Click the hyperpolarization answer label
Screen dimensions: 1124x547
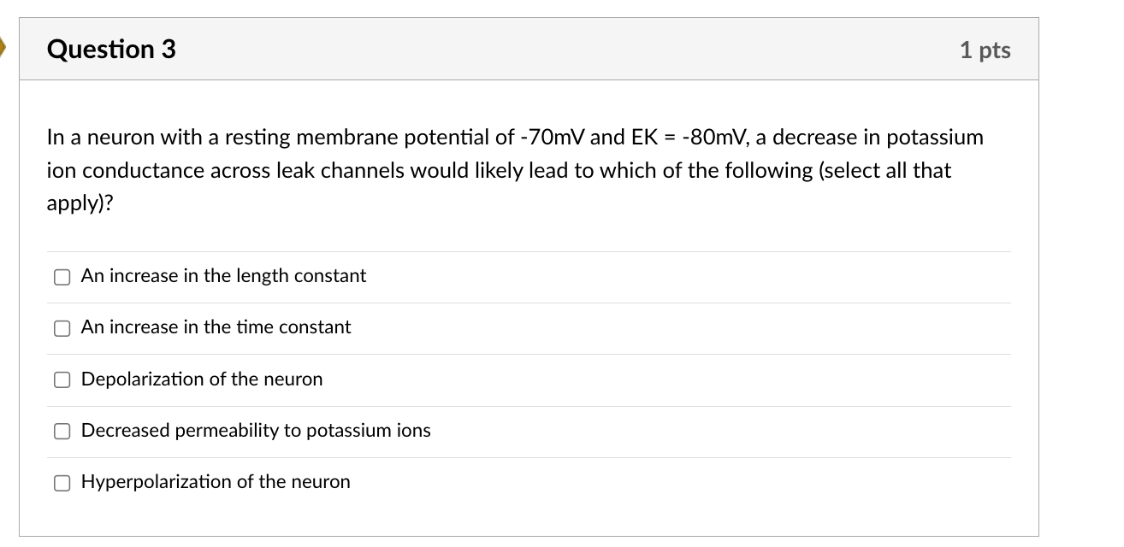[x=215, y=481]
